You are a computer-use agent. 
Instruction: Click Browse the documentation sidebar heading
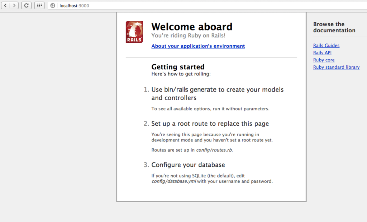(x=334, y=27)
